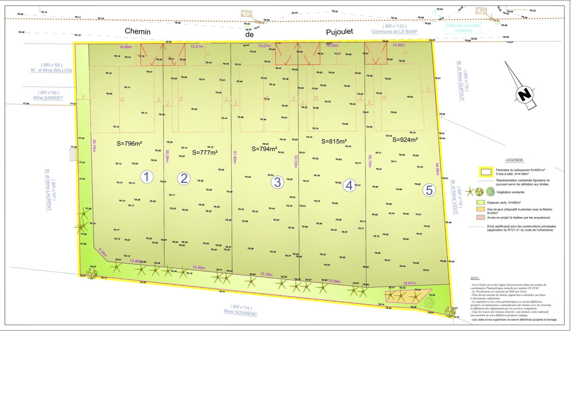Click the M. et Mme BALLION label

(x=52, y=70)
